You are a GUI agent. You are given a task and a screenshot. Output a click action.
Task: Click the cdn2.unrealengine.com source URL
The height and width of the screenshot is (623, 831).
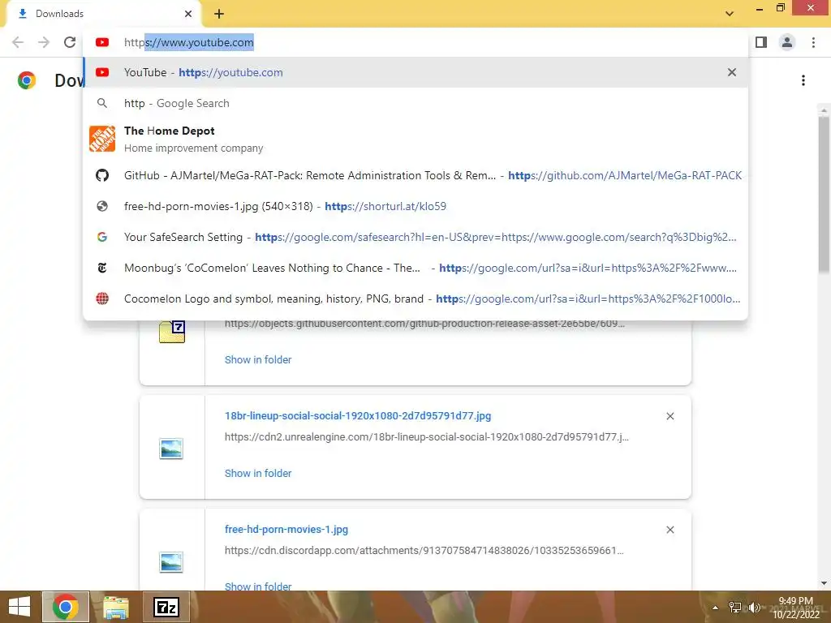tap(427, 437)
